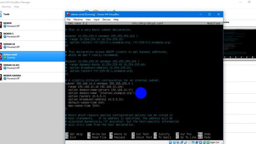Screen dimensions: 256x144
Task: Click the network adapter status icon
Action: coord(182,142)
